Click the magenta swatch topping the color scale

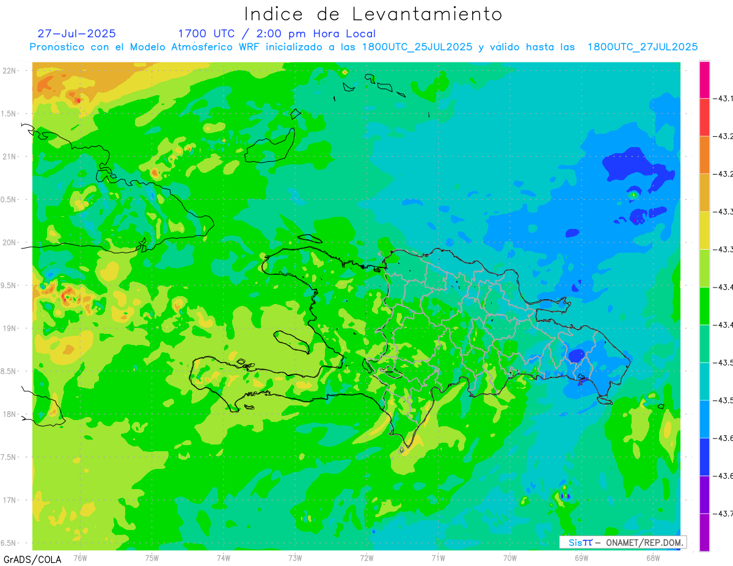coord(704,79)
